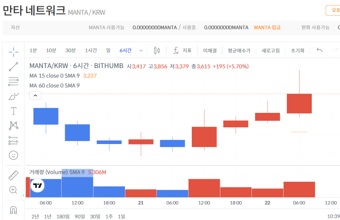Viewport: 340px width, 220px height.
Task: Open the candlestick chart style menu
Action: coord(157,50)
